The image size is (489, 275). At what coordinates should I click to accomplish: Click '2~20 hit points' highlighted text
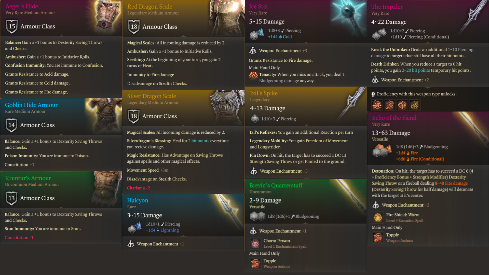(x=416, y=70)
